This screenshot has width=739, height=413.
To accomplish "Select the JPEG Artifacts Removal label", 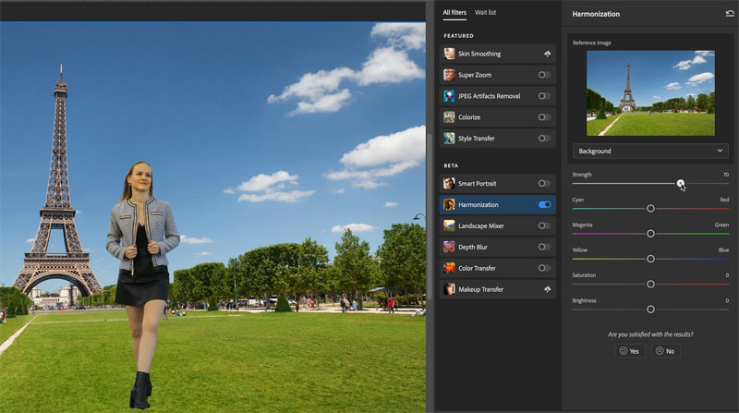I will tap(490, 96).
